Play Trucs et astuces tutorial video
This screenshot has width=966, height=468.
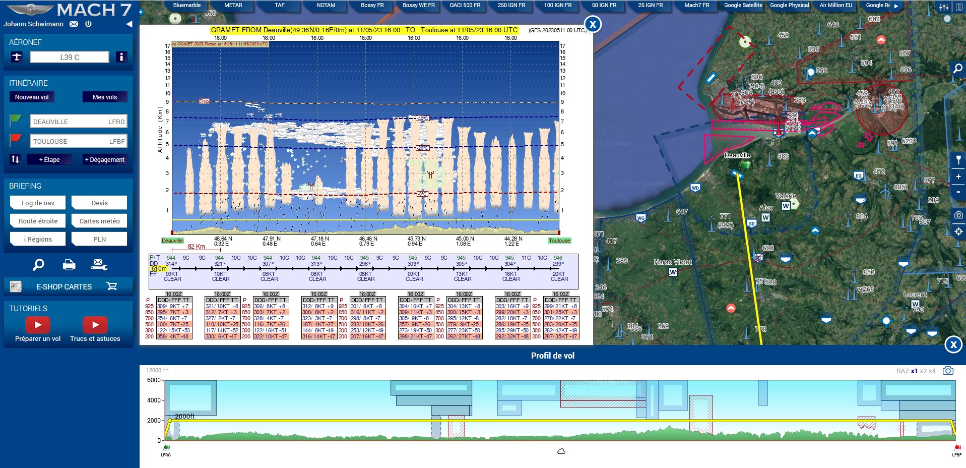click(95, 325)
